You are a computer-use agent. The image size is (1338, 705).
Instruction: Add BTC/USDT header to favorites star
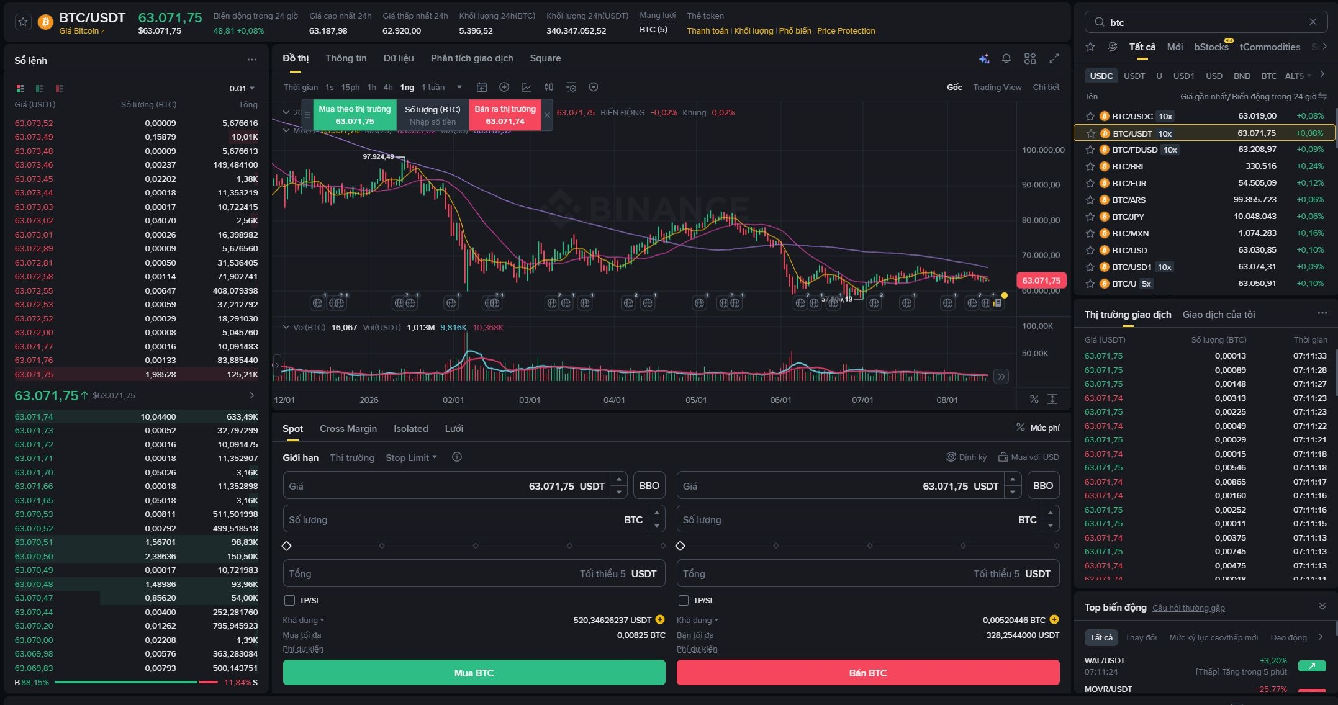pyautogui.click(x=23, y=22)
